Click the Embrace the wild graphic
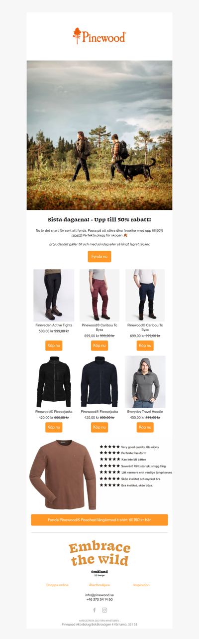This screenshot has height=639, width=199. tap(99, 554)
